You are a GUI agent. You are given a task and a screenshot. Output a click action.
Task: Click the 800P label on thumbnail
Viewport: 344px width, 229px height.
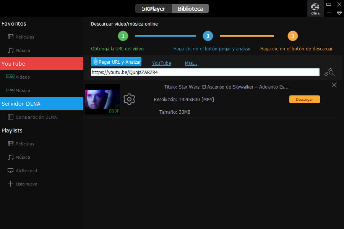(114, 111)
